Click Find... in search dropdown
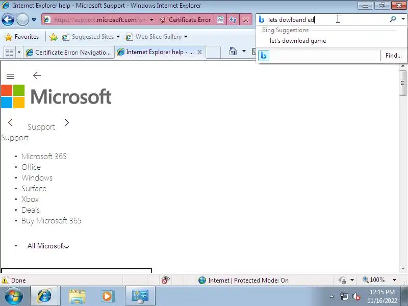The image size is (408, 306). (393, 56)
